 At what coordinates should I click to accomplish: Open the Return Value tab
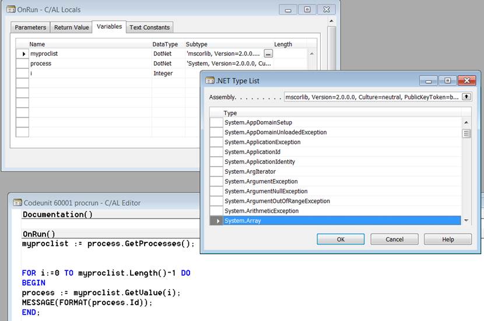[71, 27]
